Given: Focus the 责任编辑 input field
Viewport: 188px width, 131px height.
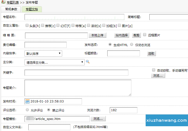Looking at the screenshot, I should (x=46, y=45).
